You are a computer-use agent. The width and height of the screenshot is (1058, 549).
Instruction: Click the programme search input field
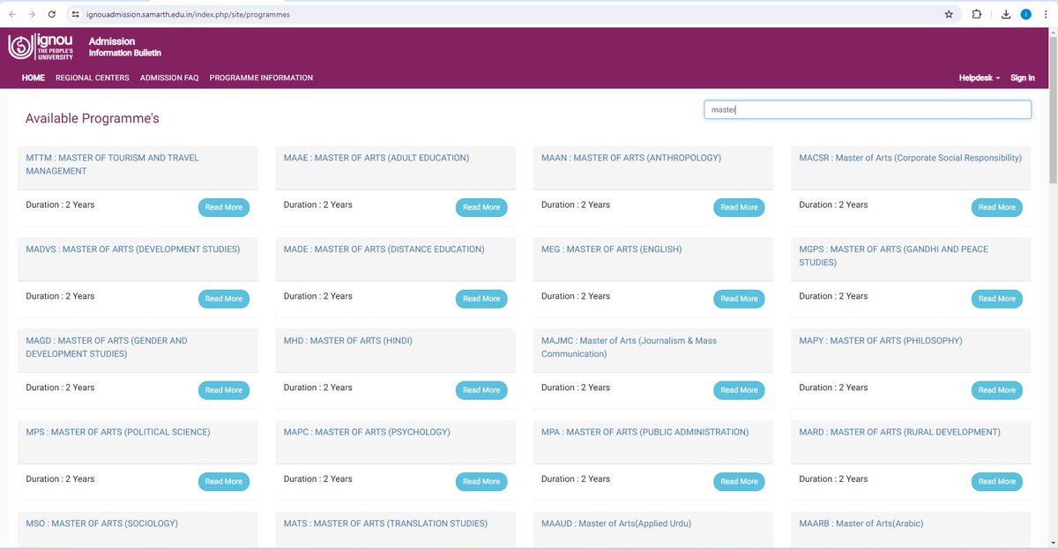[x=867, y=108]
